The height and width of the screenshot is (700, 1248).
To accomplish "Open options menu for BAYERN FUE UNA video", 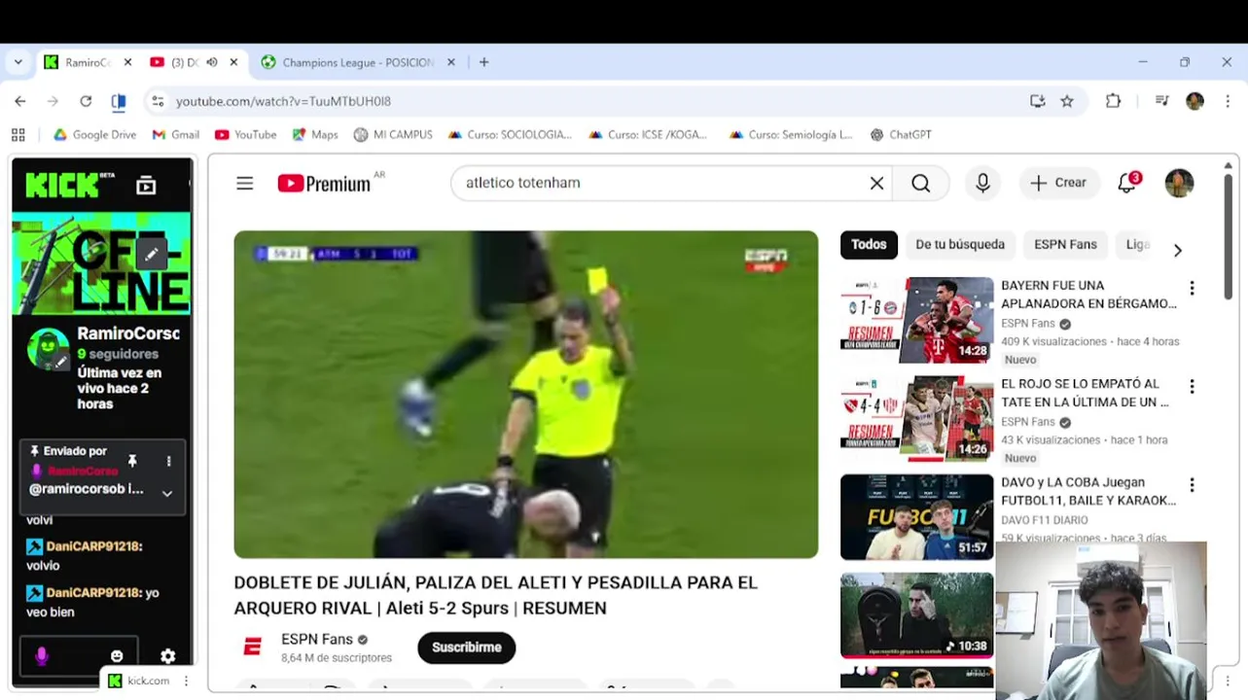I will [x=1192, y=289].
